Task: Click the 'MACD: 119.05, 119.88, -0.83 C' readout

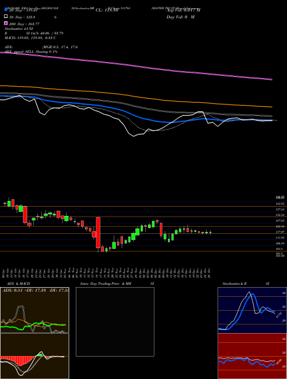Action: (30, 38)
